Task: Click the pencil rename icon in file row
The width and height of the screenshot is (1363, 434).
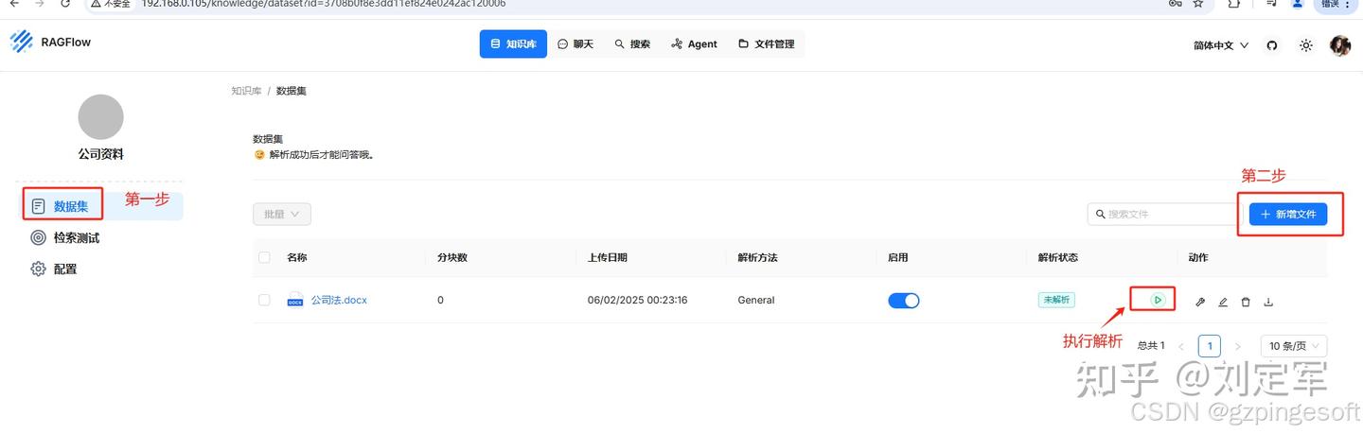Action: point(1222,302)
